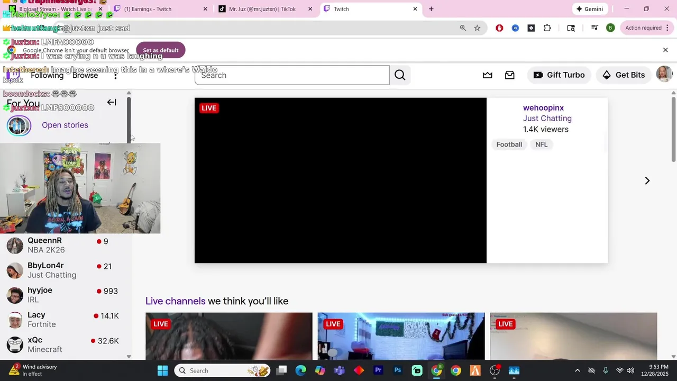Show hidden system tray icons
The height and width of the screenshot is (381, 677).
[577, 370]
